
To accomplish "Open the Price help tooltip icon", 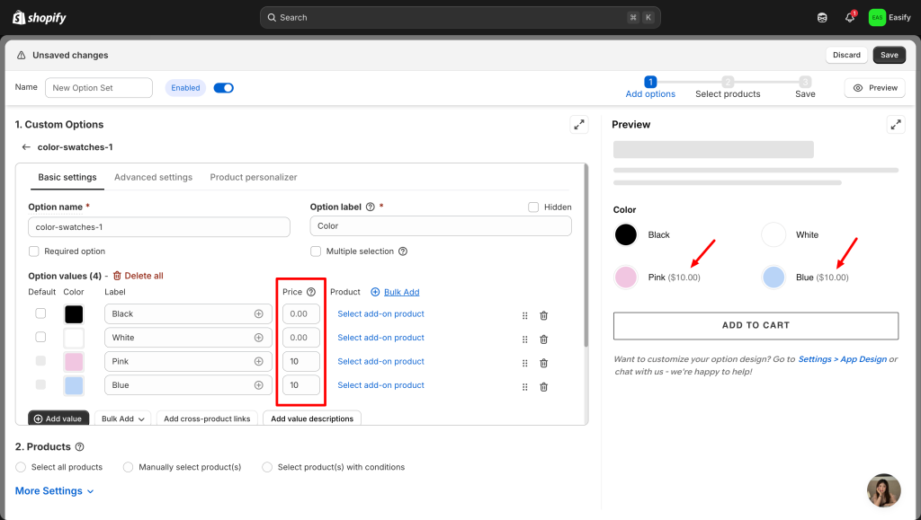I will [x=311, y=292].
